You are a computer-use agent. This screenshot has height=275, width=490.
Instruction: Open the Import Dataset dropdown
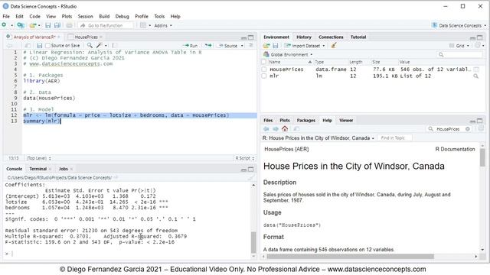click(x=305, y=46)
